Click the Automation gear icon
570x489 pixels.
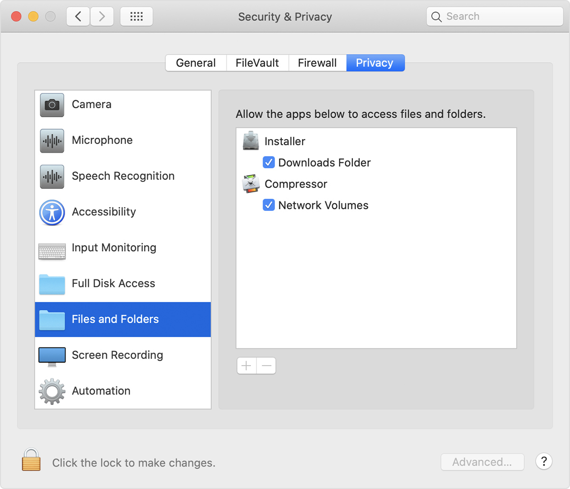(x=52, y=391)
